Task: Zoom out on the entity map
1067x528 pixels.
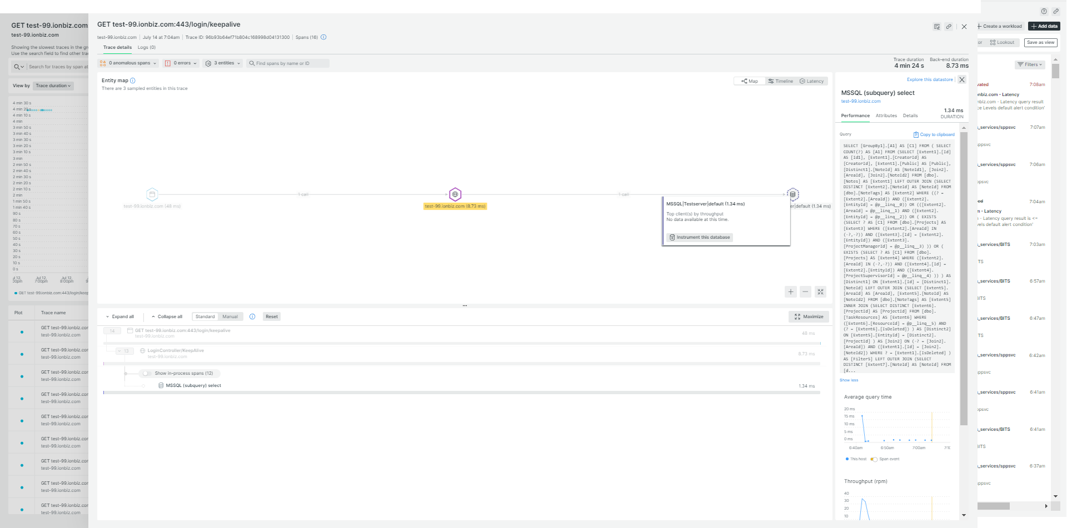Action: tap(805, 292)
